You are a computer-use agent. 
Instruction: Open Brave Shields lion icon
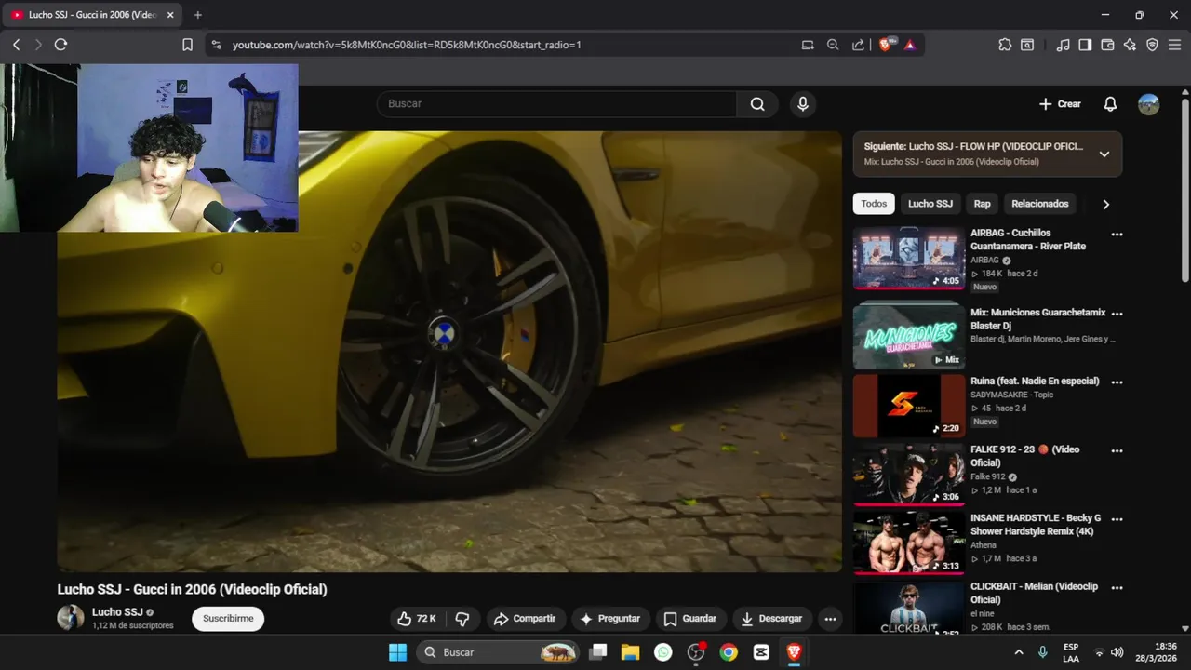(885, 45)
